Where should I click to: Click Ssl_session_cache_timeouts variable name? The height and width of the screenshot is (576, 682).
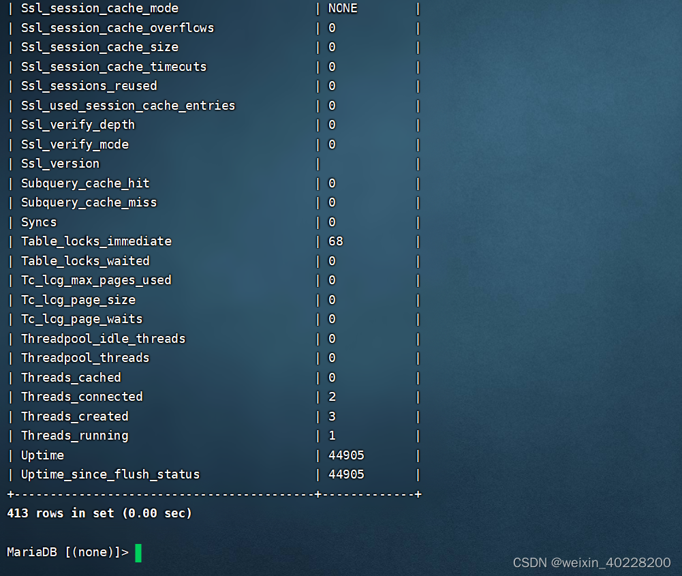114,67
